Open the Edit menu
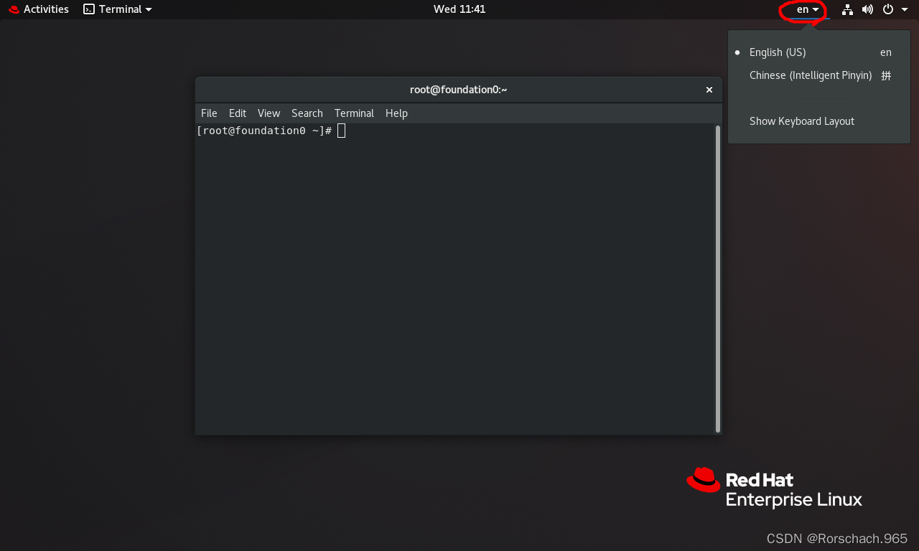 237,113
